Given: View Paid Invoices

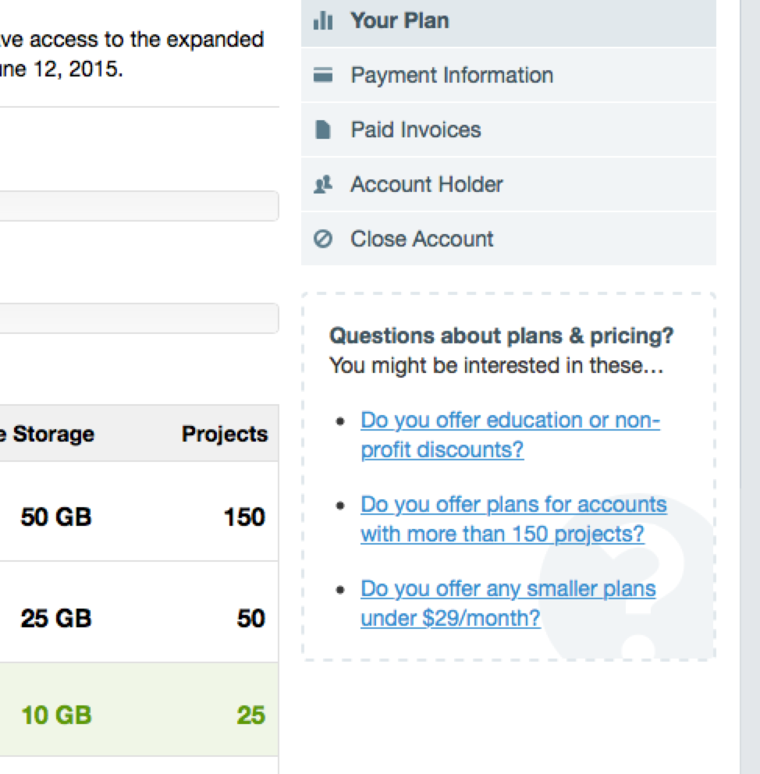Looking at the screenshot, I should pyautogui.click(x=509, y=130).
